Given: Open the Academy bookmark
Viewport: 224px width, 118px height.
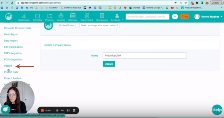Looking at the screenshot, I should point(51,8).
